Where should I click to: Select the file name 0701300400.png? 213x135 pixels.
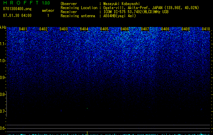click(17, 9)
